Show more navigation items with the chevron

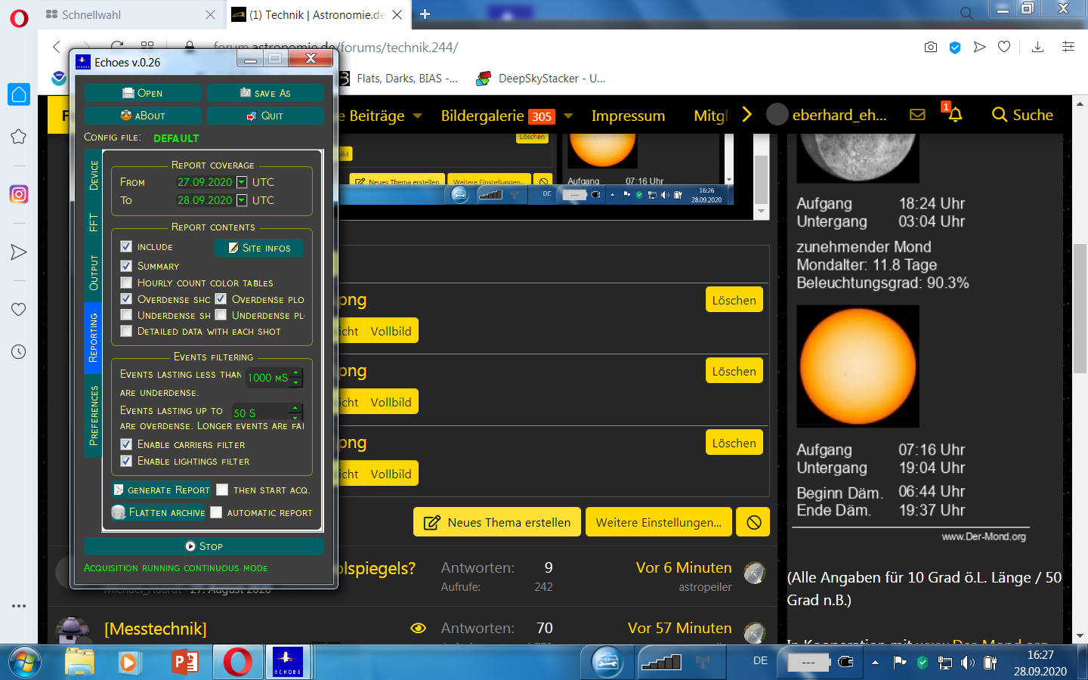click(747, 114)
